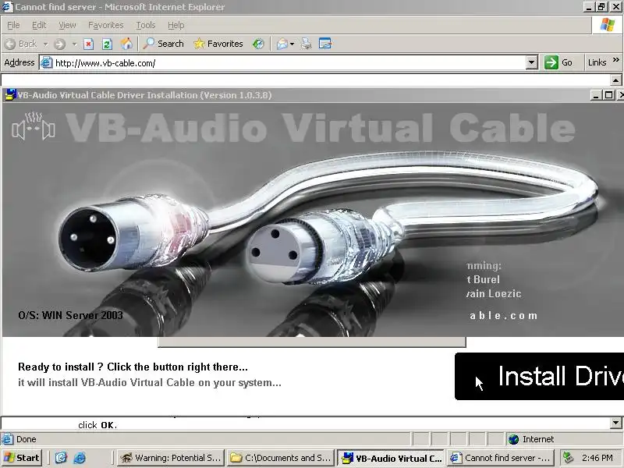Stop loading with the red X icon
624x468 pixels.
(88, 44)
